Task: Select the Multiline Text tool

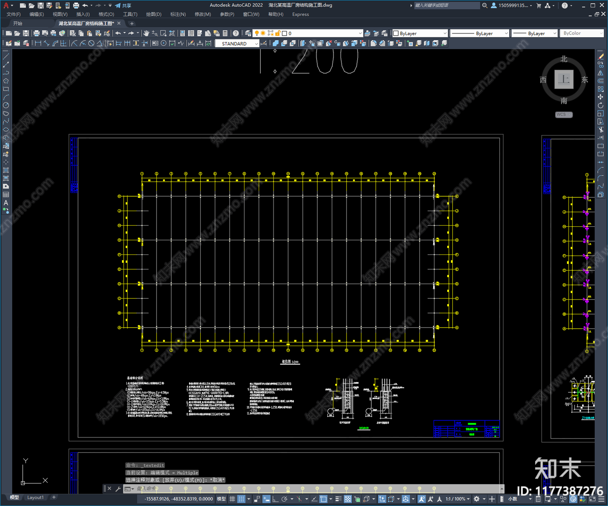Action: 6,203
